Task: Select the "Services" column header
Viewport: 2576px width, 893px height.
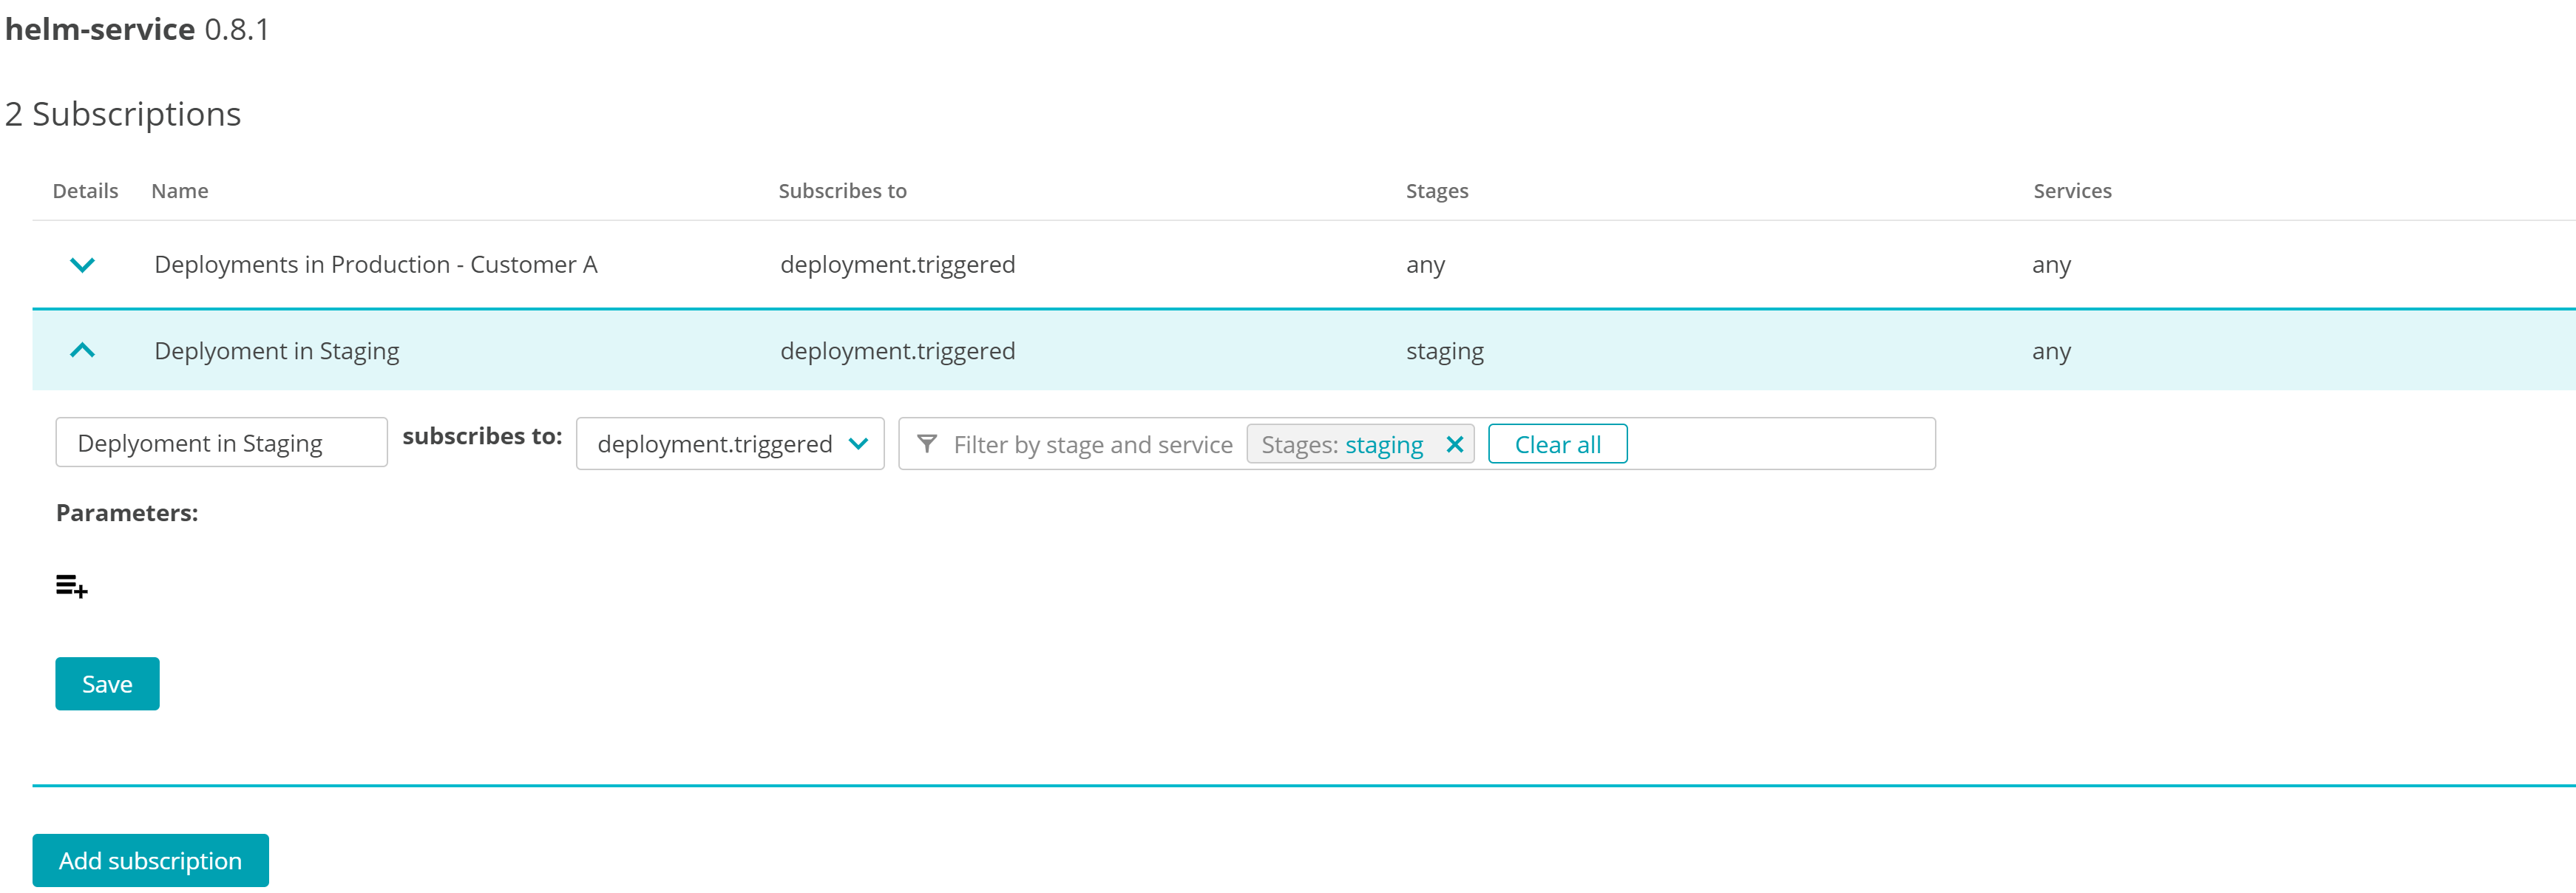Action: coord(2072,190)
